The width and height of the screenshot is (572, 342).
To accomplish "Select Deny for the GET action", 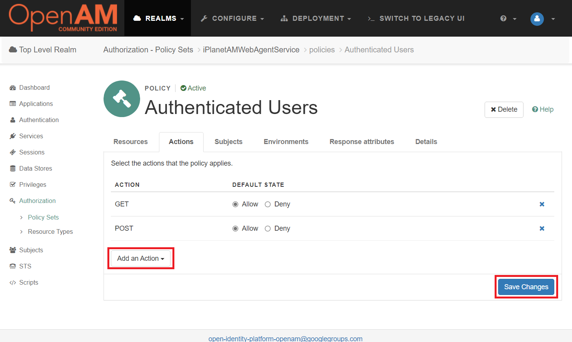I will click(x=268, y=205).
